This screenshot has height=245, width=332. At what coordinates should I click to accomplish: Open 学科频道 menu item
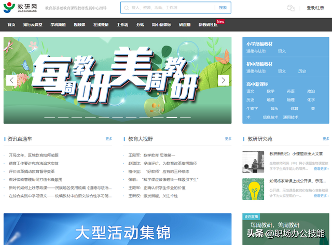tap(58, 25)
